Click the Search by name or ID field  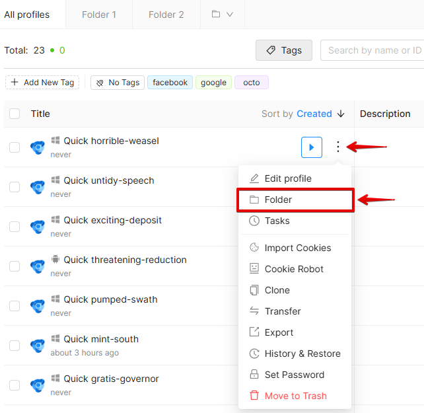(x=372, y=50)
